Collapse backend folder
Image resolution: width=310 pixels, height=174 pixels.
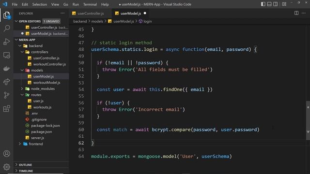coord(20,46)
